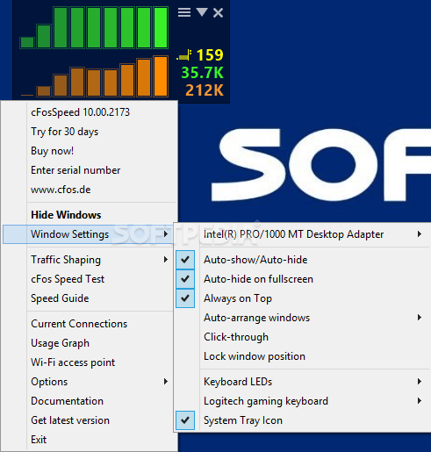Expand the Traffic Shaping submenu arrow
Screen dimensions: 431x452
(x=166, y=260)
